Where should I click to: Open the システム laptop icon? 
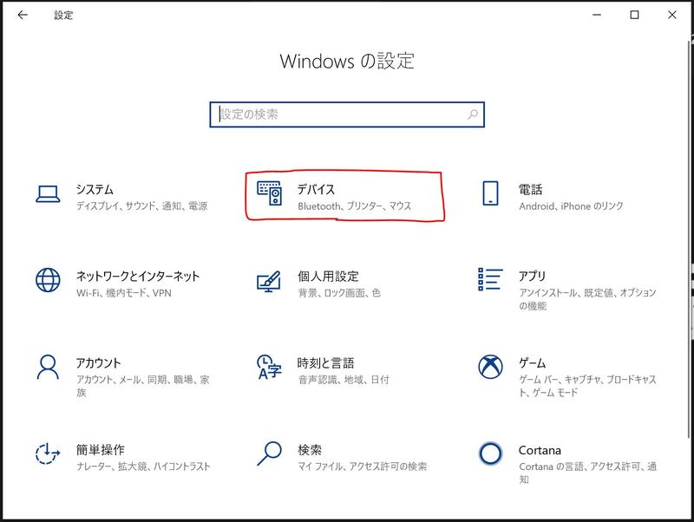click(48, 194)
